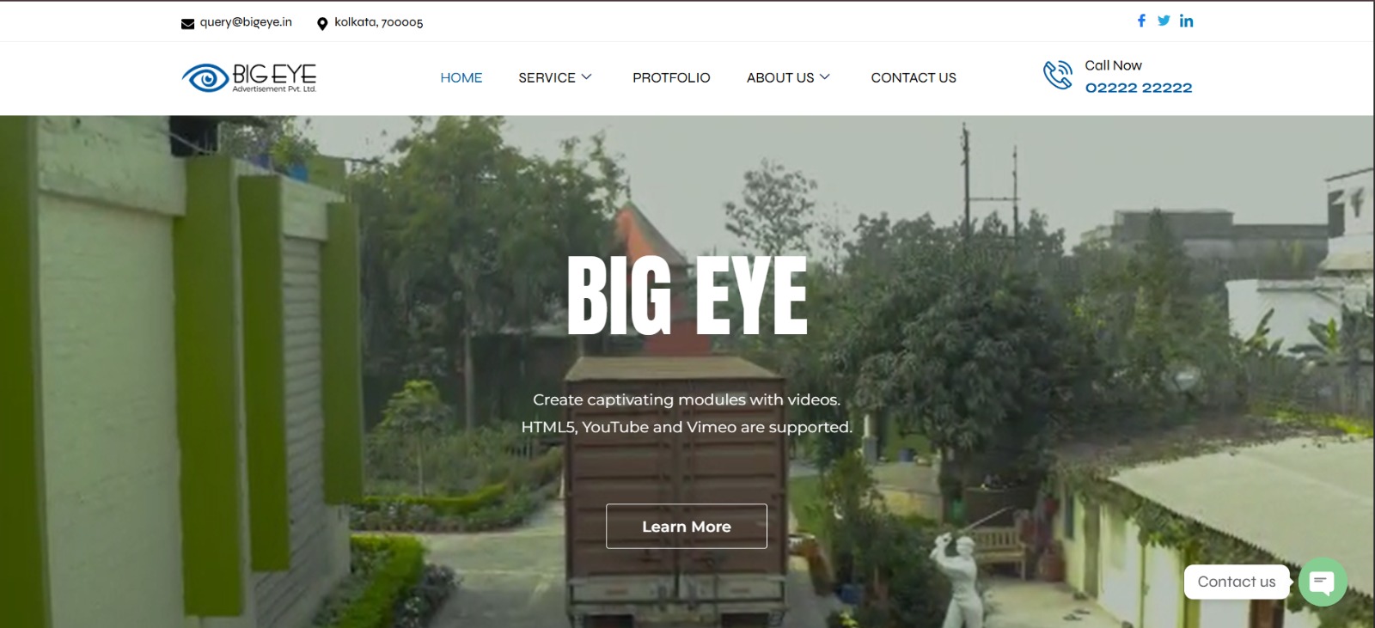The height and width of the screenshot is (628, 1375).
Task: Open the LinkedIn social icon
Action: coord(1186,21)
